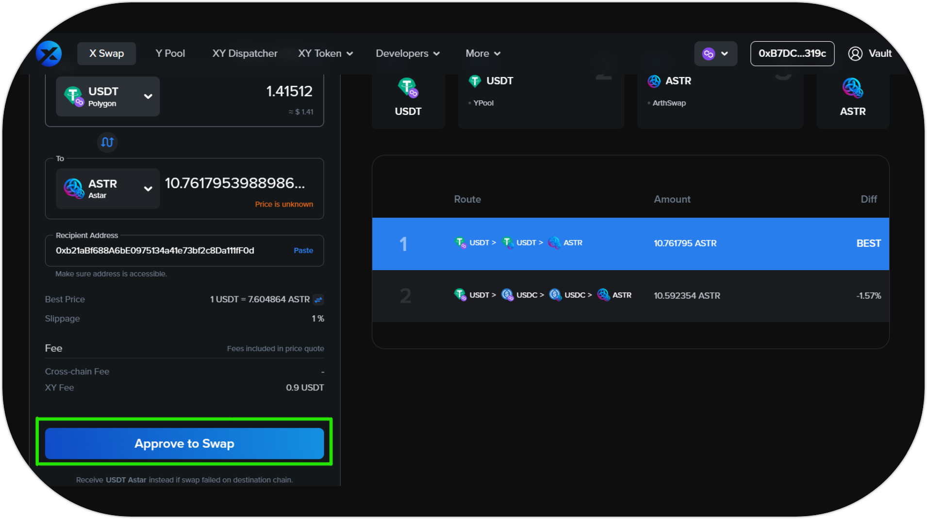Click the USDT source token card icon

[408, 88]
